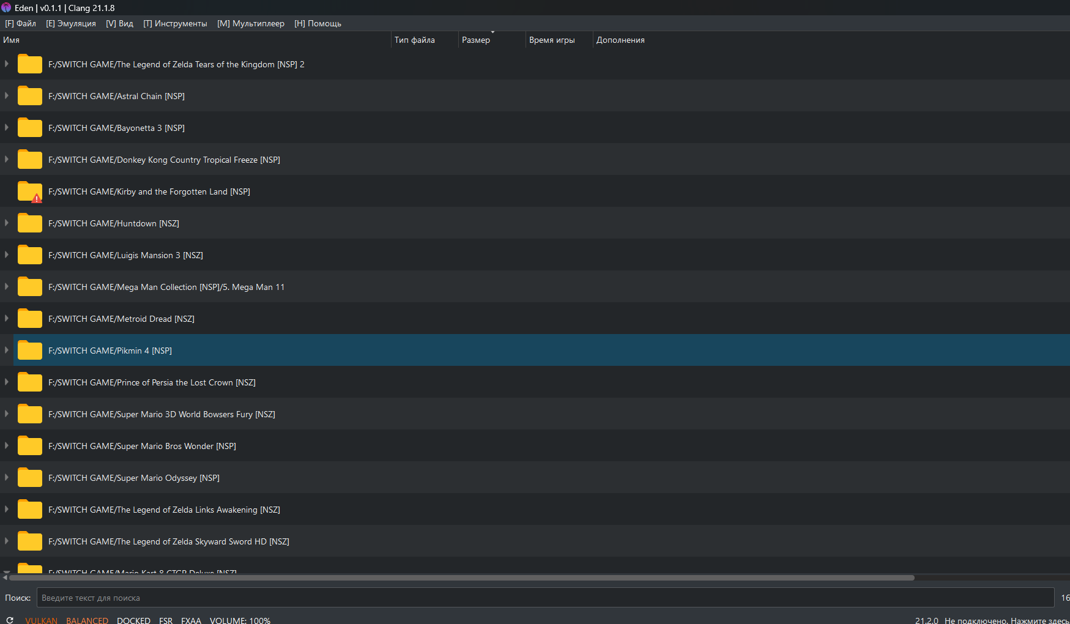Expand the Huntdown folder

point(7,223)
